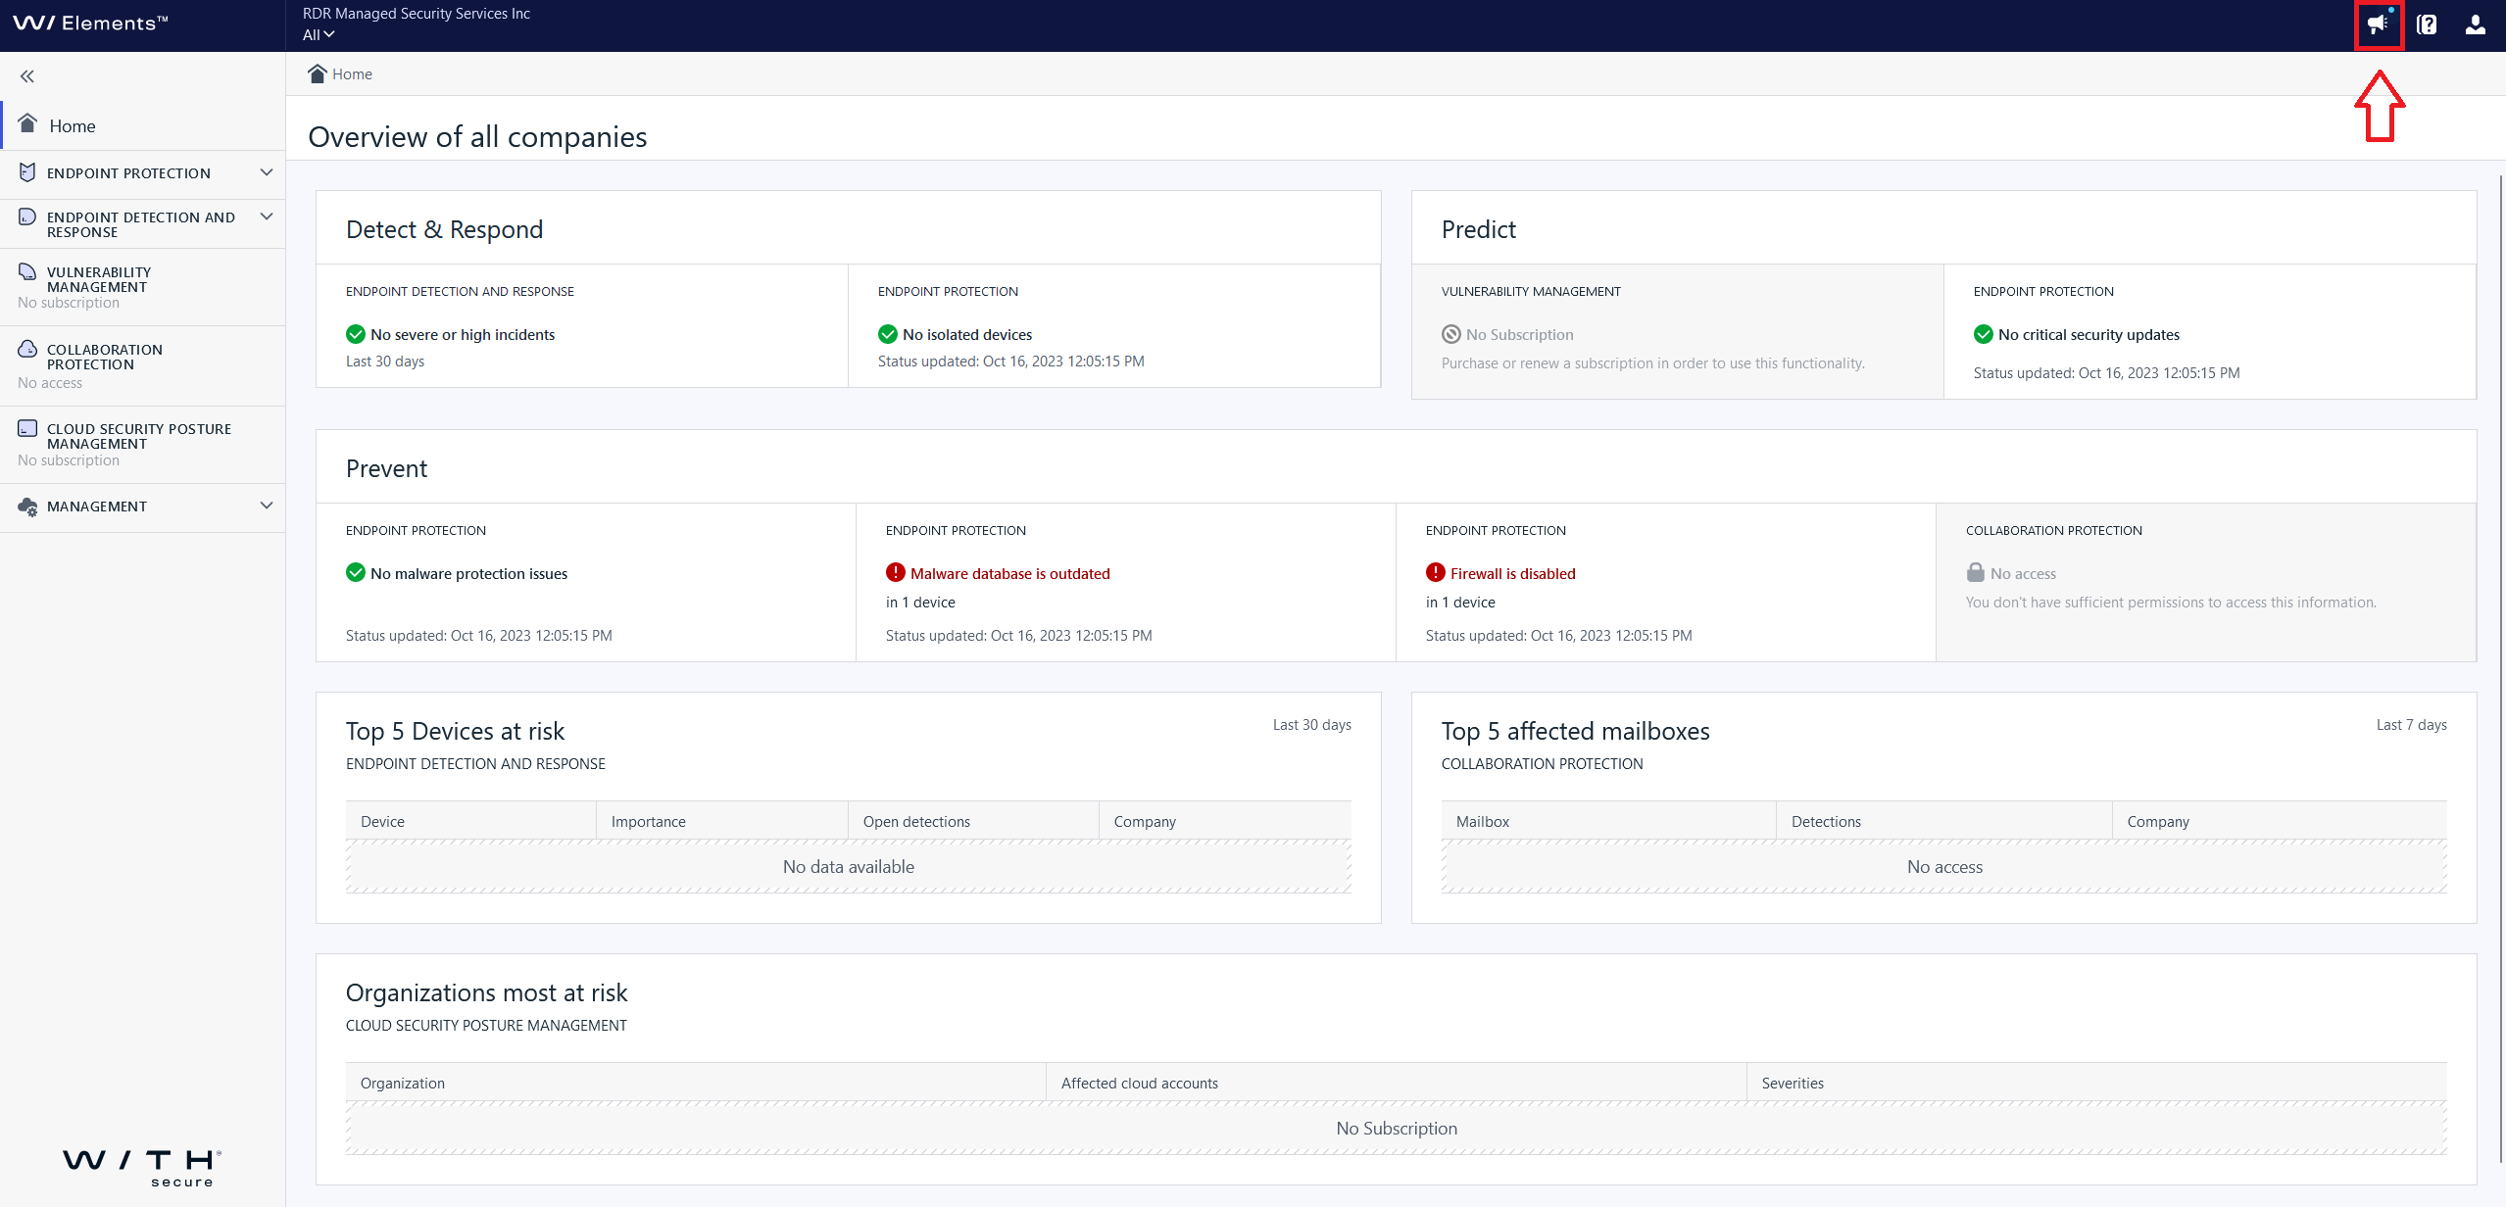Click the Management cloud gear icon
This screenshot has width=2506, height=1207.
pos(27,507)
